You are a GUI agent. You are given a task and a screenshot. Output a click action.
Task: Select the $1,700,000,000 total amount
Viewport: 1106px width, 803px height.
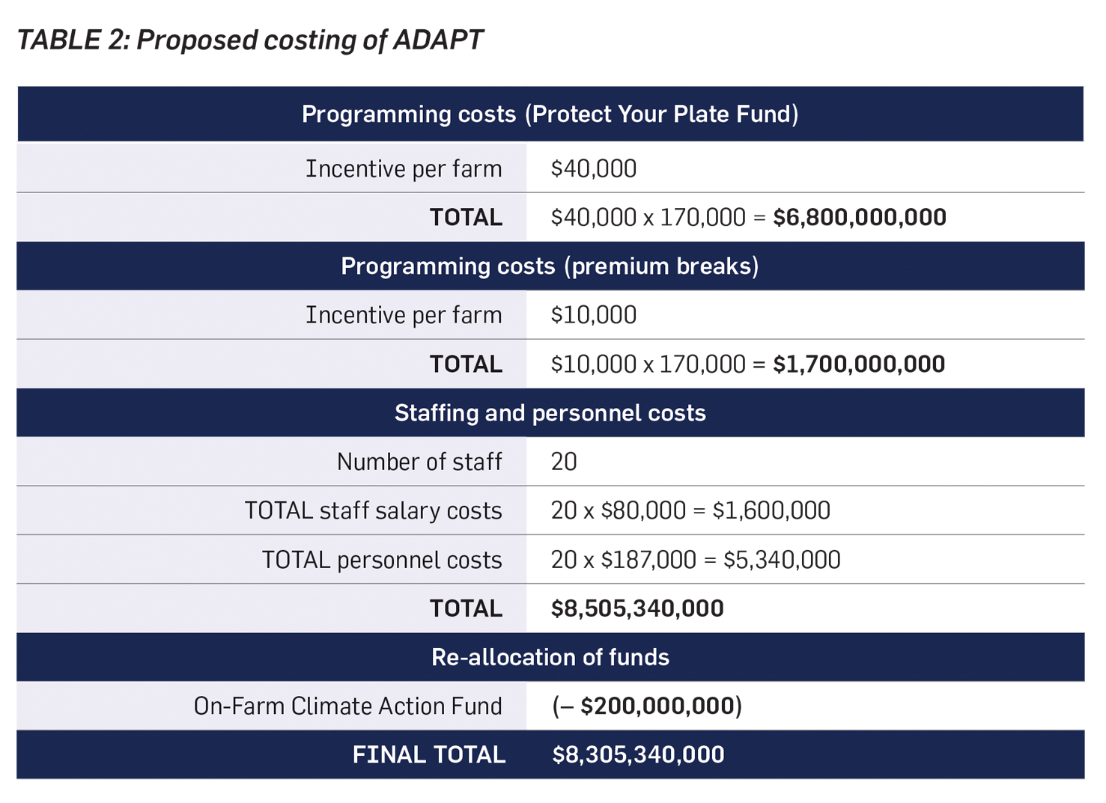[858, 364]
